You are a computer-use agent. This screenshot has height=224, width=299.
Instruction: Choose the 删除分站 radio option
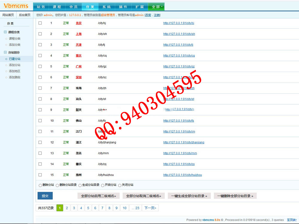point(40,185)
